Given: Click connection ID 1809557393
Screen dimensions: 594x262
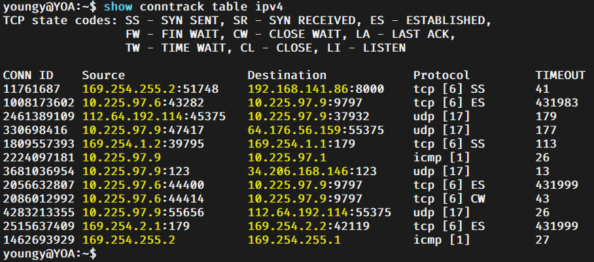Looking at the screenshot, I should click(x=39, y=144).
